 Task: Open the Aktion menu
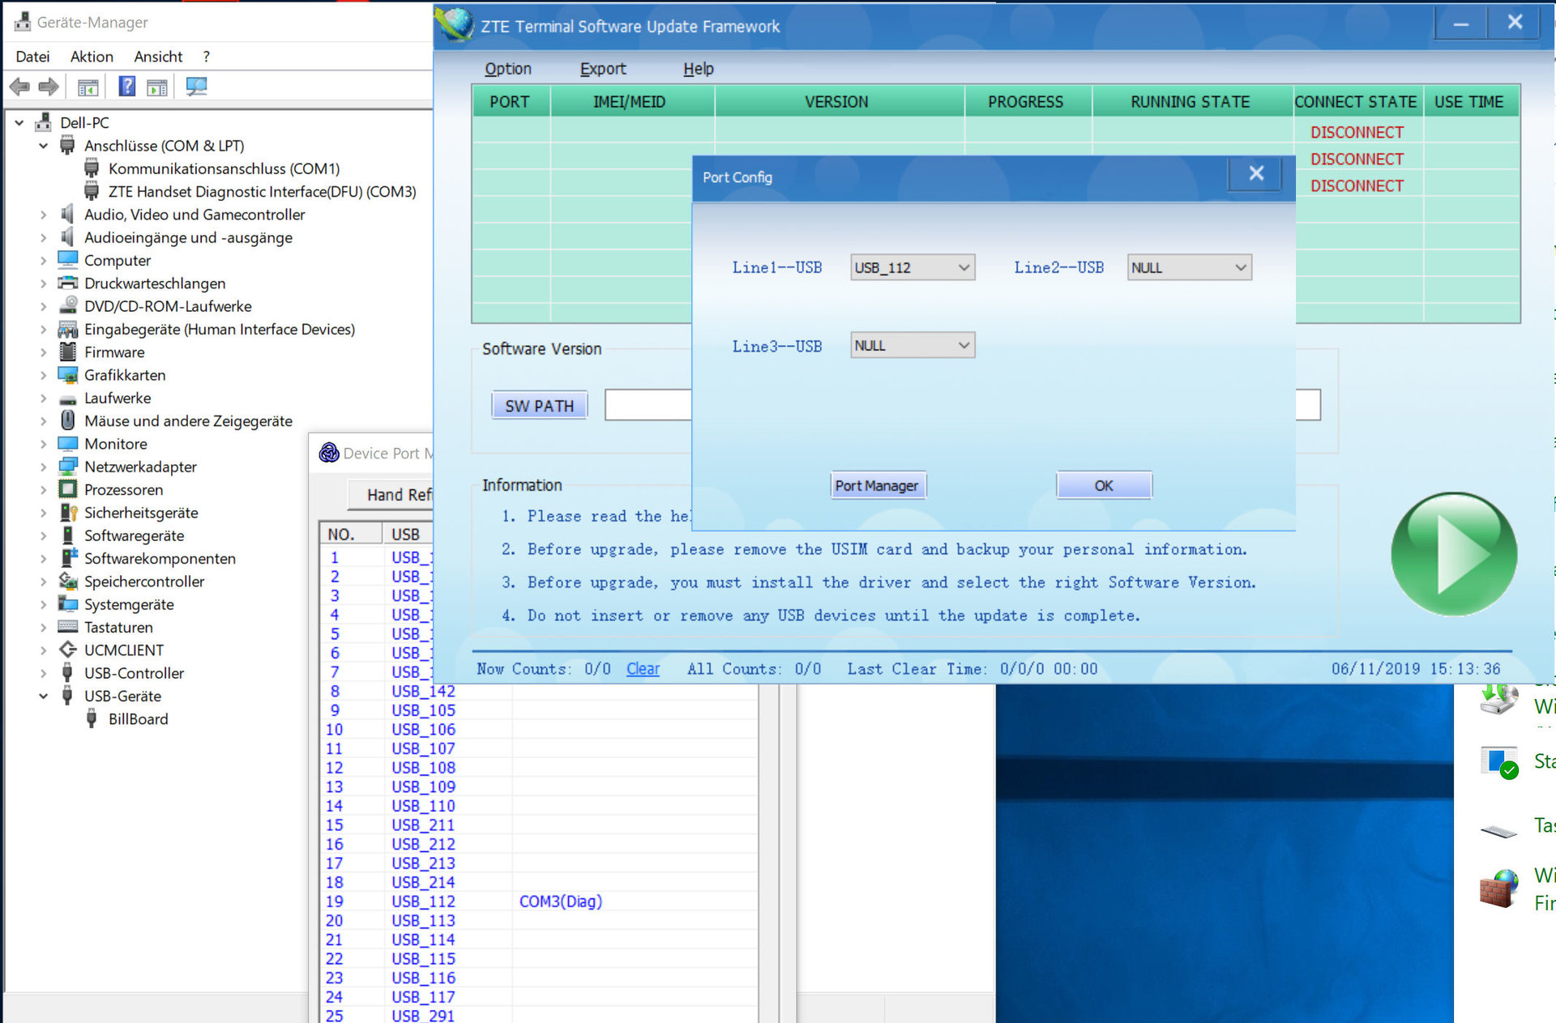click(x=92, y=57)
